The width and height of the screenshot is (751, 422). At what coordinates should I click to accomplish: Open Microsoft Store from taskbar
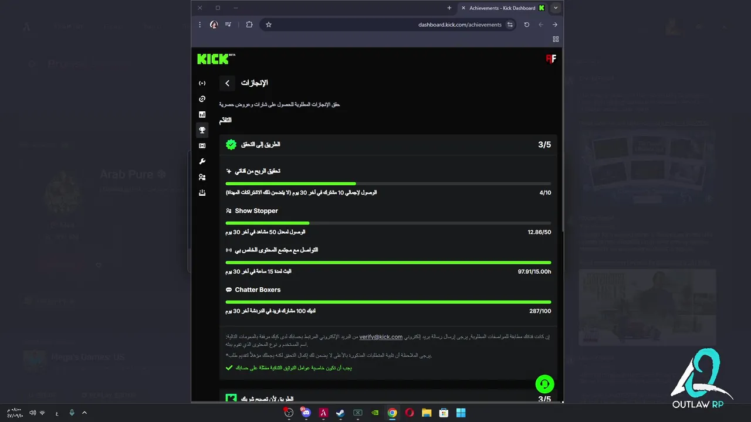pos(444,413)
